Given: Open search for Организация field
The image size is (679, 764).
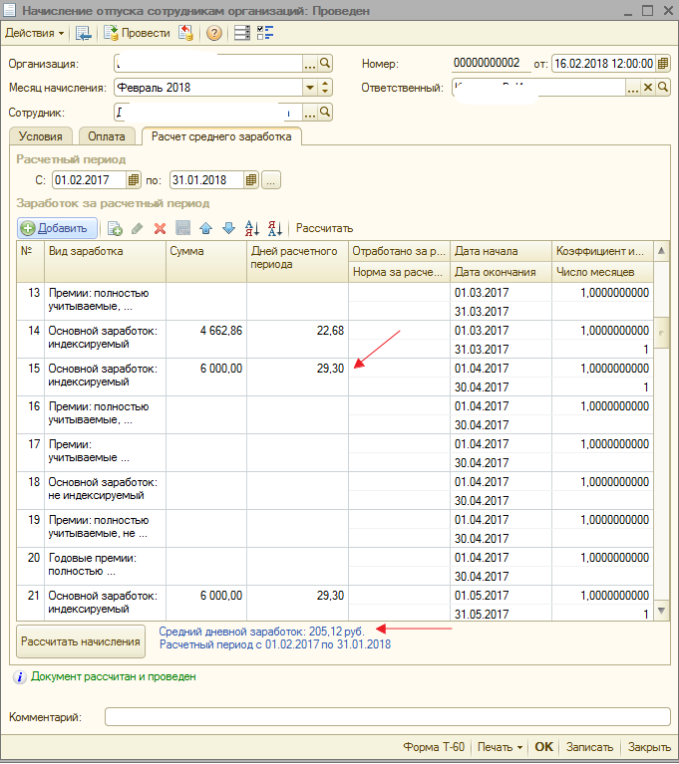Looking at the screenshot, I should (x=324, y=64).
